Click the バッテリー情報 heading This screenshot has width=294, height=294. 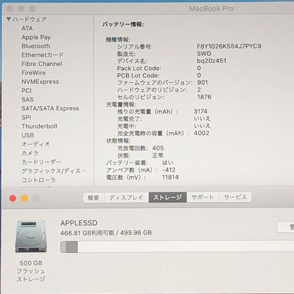coord(123,25)
